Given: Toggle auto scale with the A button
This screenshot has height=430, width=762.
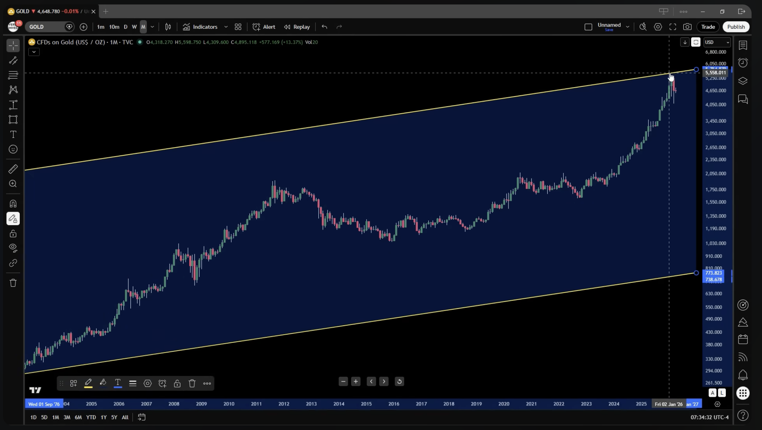Looking at the screenshot, I should [712, 393].
